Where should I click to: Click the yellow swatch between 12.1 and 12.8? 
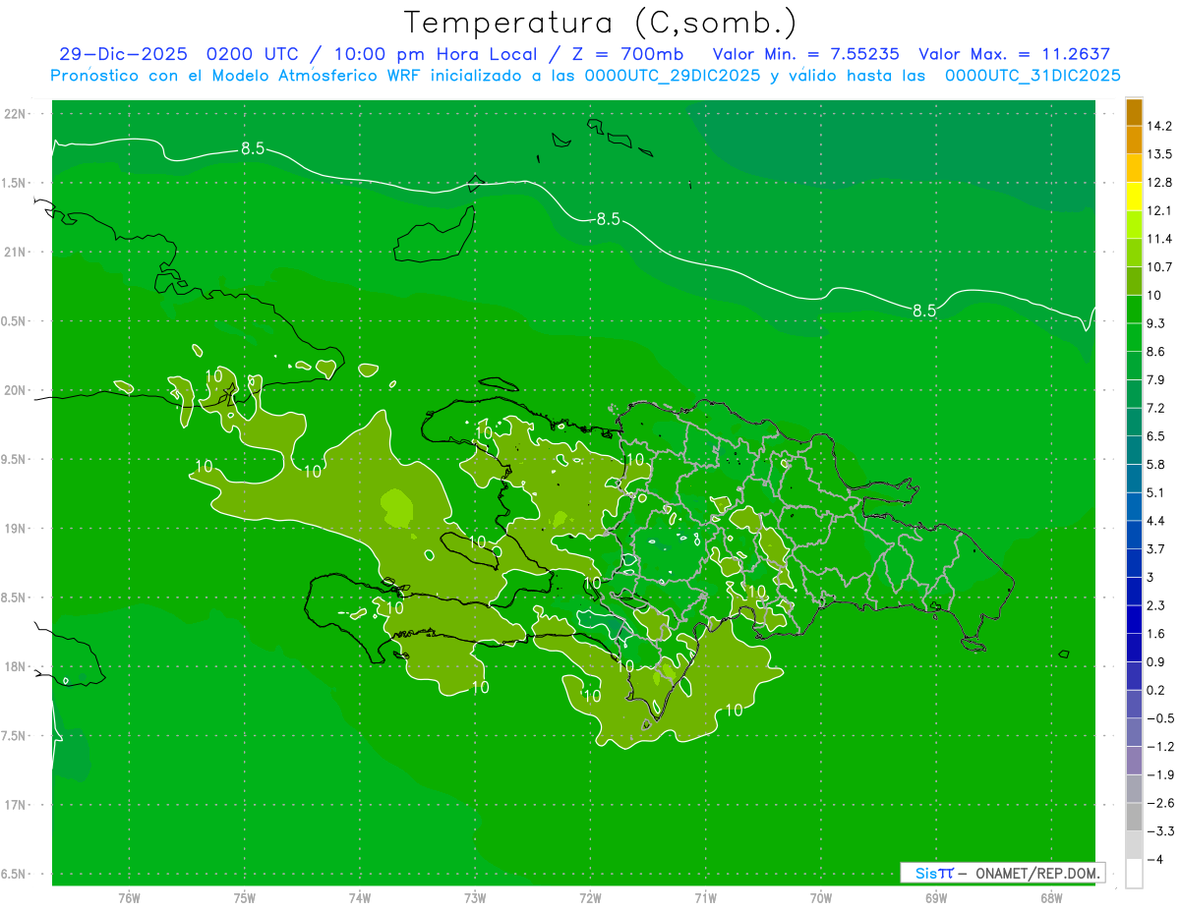1134,197
